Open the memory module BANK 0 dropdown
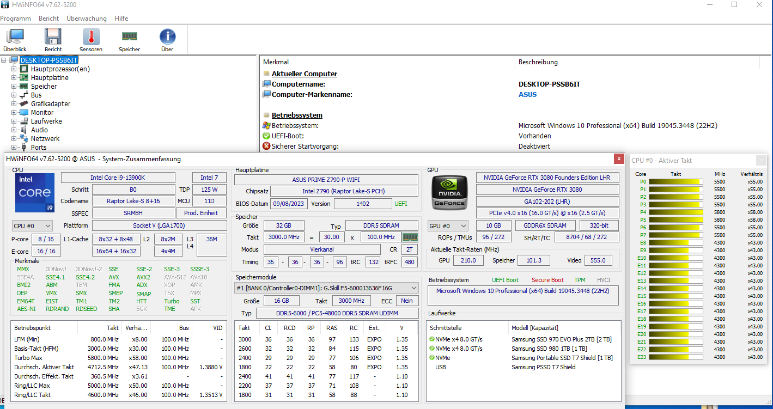The width and height of the screenshot is (773, 409). [326, 288]
